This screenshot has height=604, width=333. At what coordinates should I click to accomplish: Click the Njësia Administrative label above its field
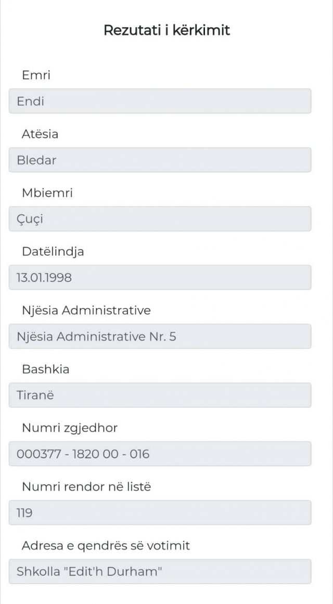tap(86, 310)
